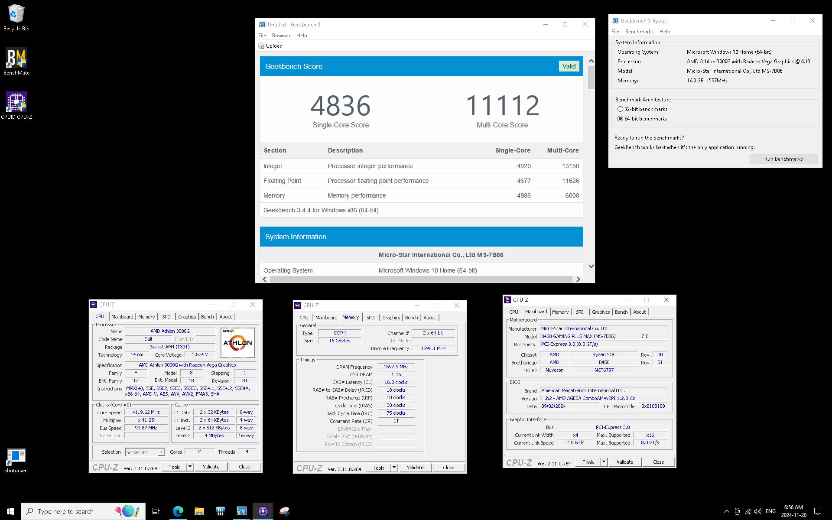
Task: Click the Memory row single-core score 4986
Action: coord(523,195)
